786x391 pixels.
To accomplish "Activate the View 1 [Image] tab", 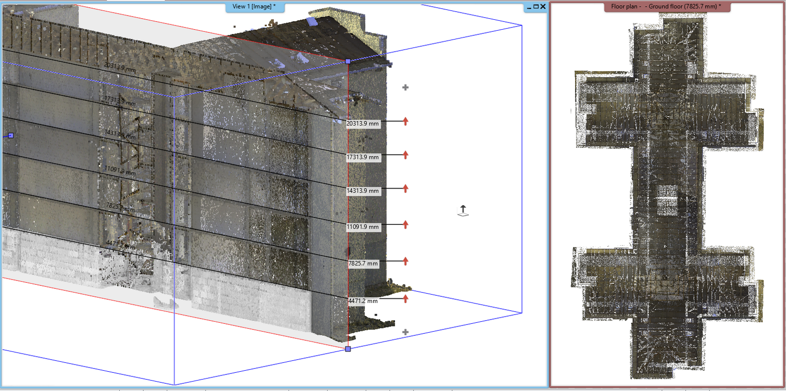I will click(x=255, y=7).
